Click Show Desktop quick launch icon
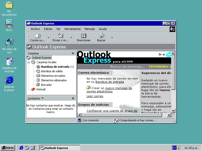The image size is (202, 151). coord(33,148)
